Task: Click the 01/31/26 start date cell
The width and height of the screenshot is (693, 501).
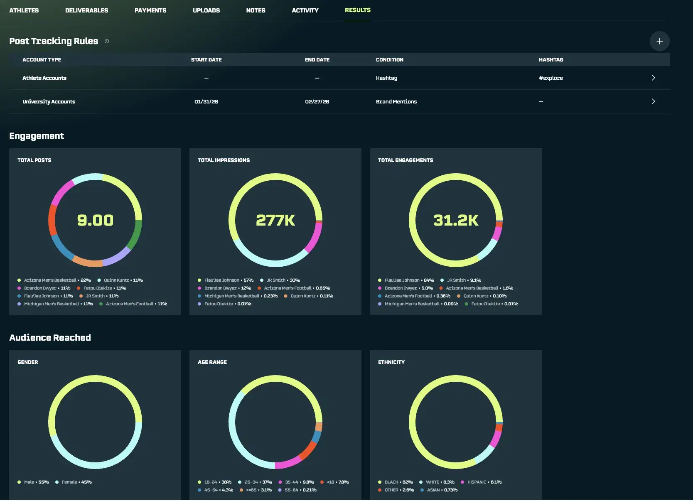Action: (206, 101)
